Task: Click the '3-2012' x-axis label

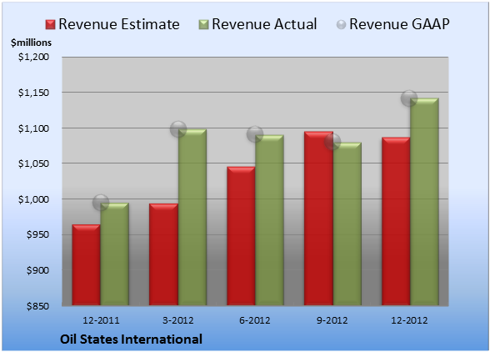Action: [178, 320]
